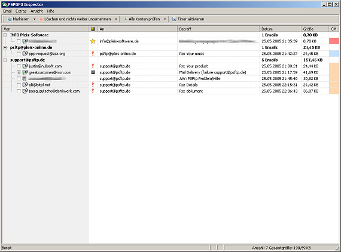Collapse the support@psftp.de tree node

(5, 60)
